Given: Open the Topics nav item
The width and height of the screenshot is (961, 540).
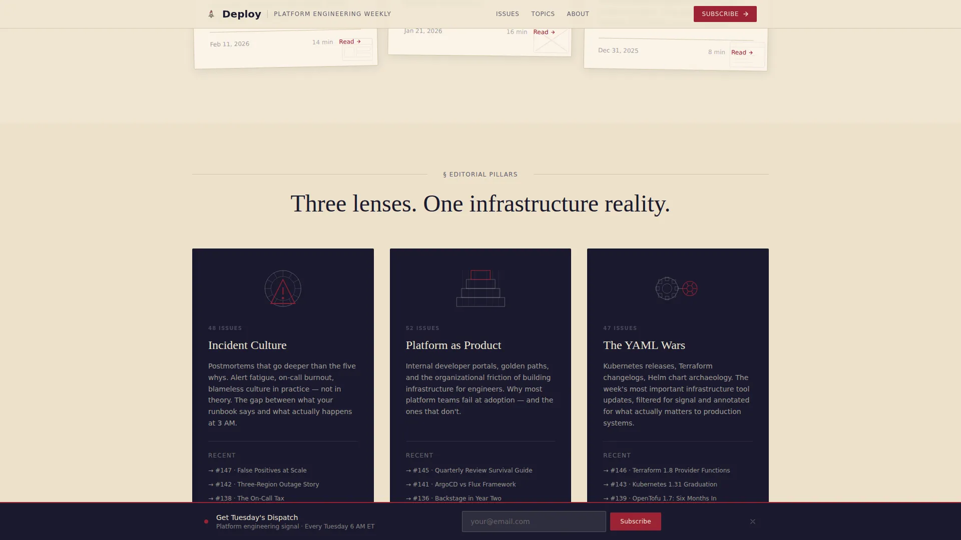Looking at the screenshot, I should point(543,14).
